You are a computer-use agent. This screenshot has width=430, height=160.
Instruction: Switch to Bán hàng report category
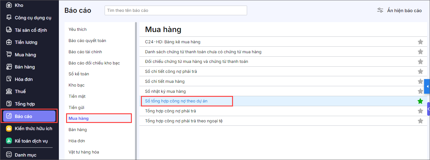(x=78, y=129)
